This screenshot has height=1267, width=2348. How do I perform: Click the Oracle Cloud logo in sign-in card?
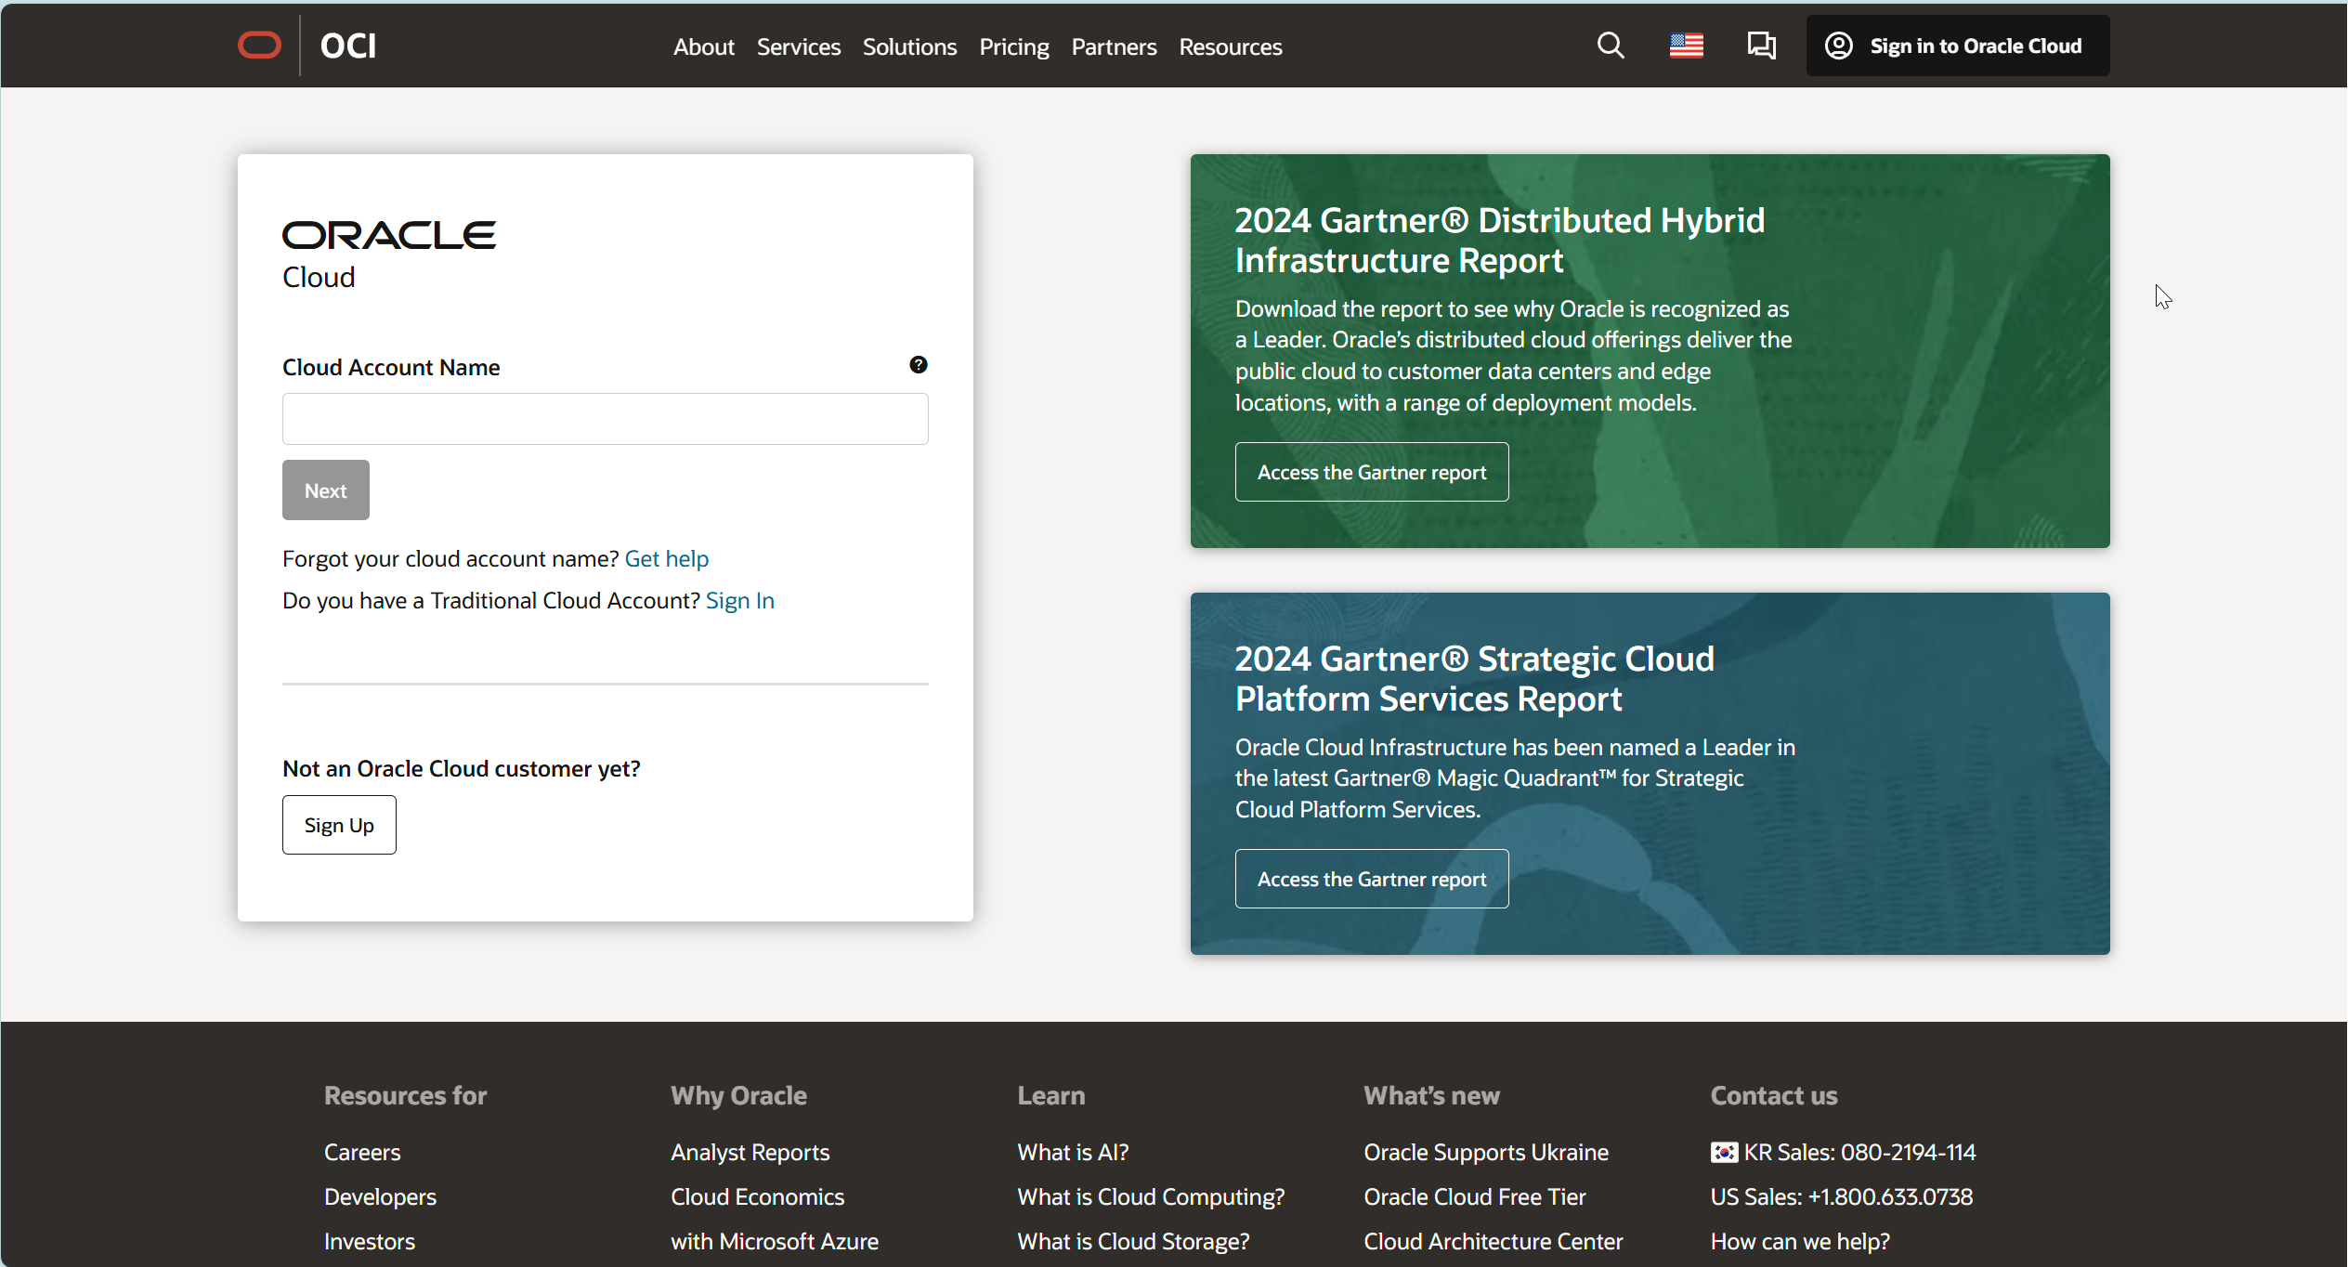tap(389, 255)
